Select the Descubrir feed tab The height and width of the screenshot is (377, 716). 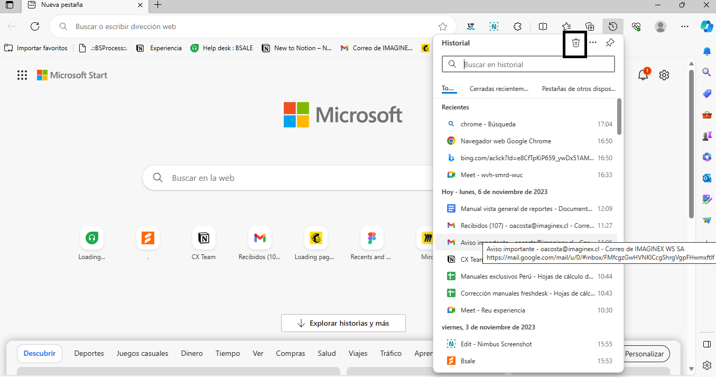coord(40,353)
